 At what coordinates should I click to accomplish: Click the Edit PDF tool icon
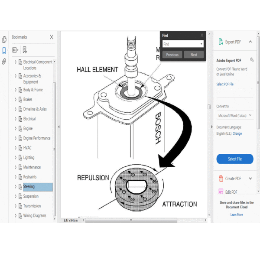pos(221,192)
